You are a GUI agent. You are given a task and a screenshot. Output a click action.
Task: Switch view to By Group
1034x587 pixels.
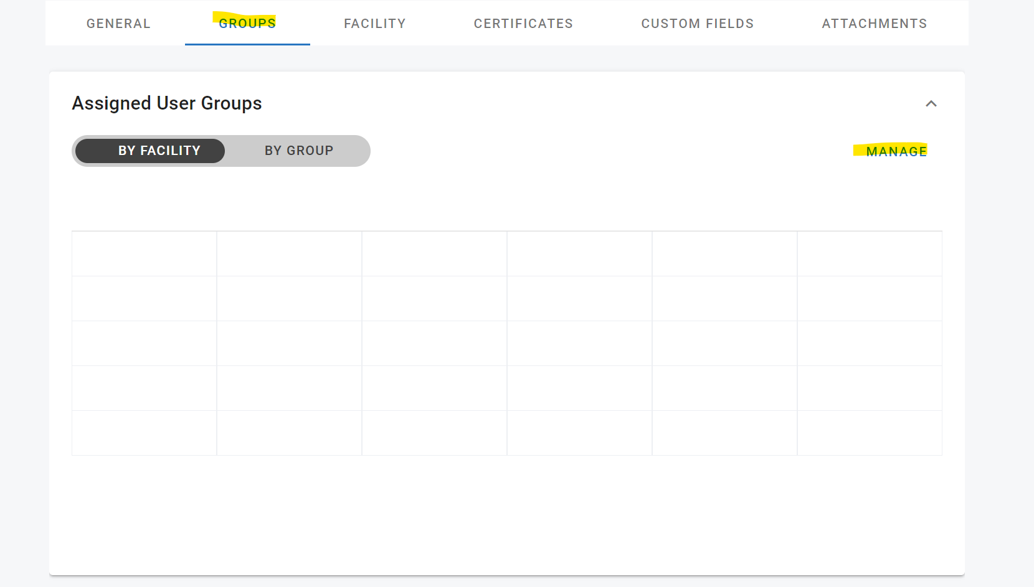coord(298,151)
